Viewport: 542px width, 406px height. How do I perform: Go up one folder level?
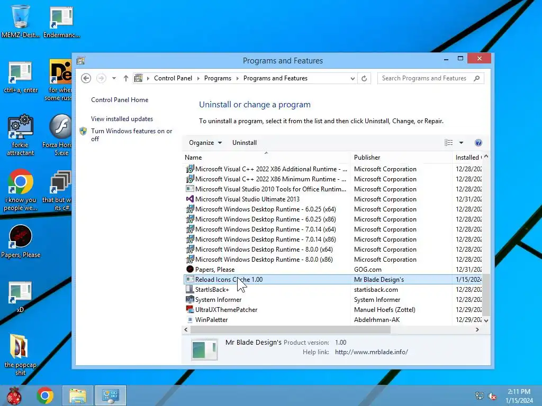click(x=126, y=78)
